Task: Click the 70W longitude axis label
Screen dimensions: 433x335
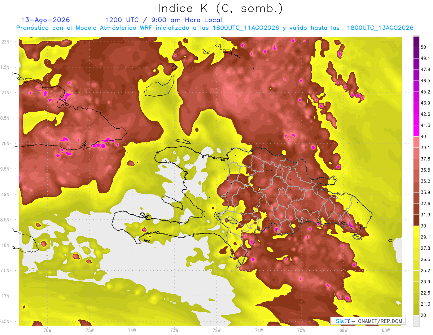Action: pyautogui.click(x=301, y=330)
